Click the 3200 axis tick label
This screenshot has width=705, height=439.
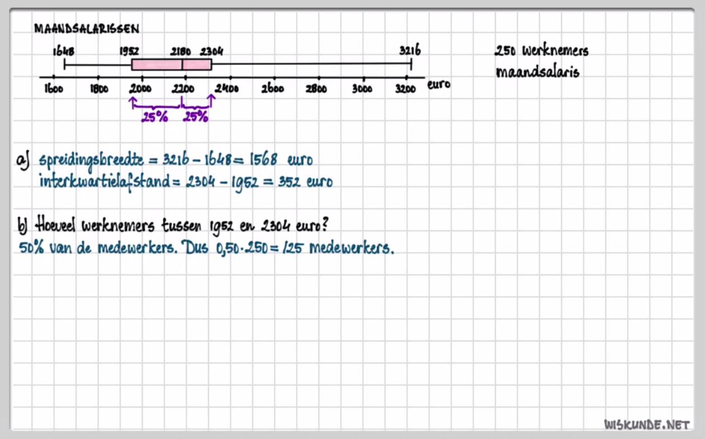click(x=406, y=89)
